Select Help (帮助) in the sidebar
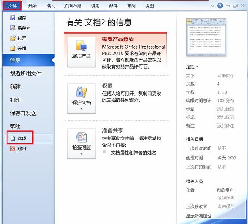The width and height of the screenshot is (248, 224). point(15,126)
